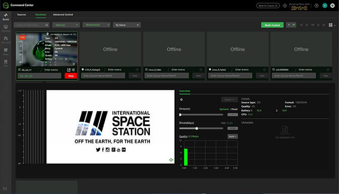
Task: Switch the delay mode to Dynamic
Action: pyautogui.click(x=224, y=109)
